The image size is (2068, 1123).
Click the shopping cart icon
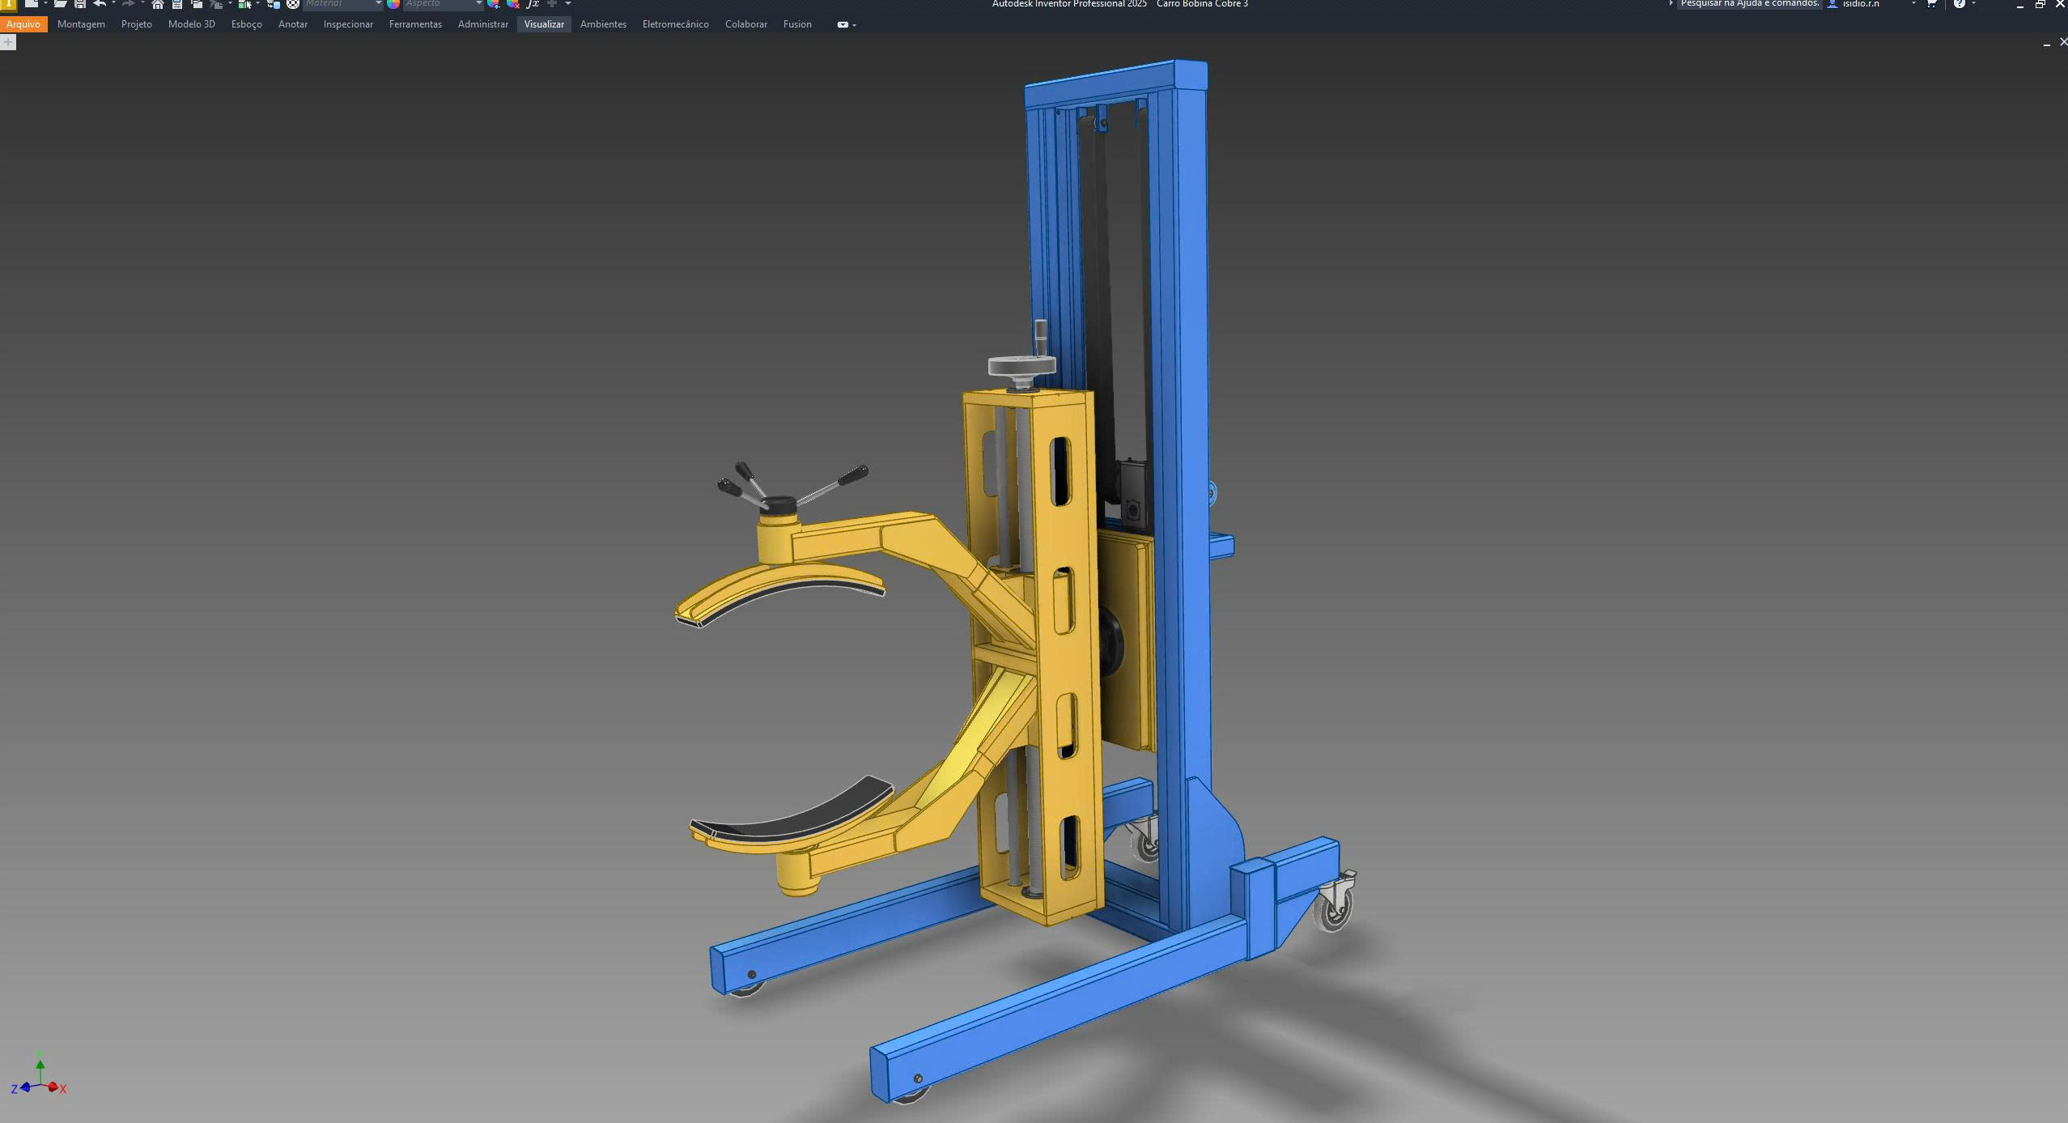(x=1931, y=4)
